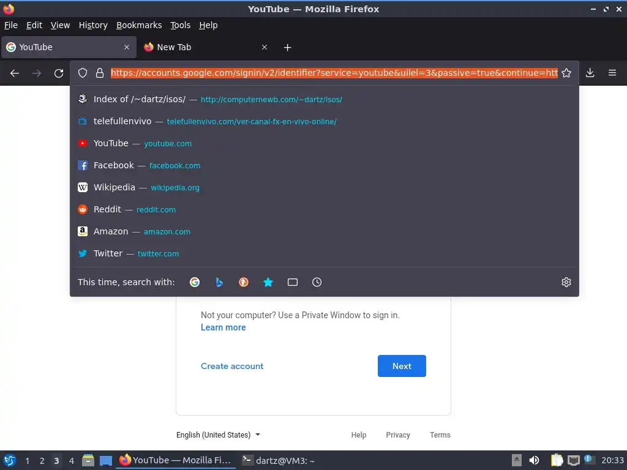627x470 pixels.
Task: Switch to workspace 2
Action: 42,461
